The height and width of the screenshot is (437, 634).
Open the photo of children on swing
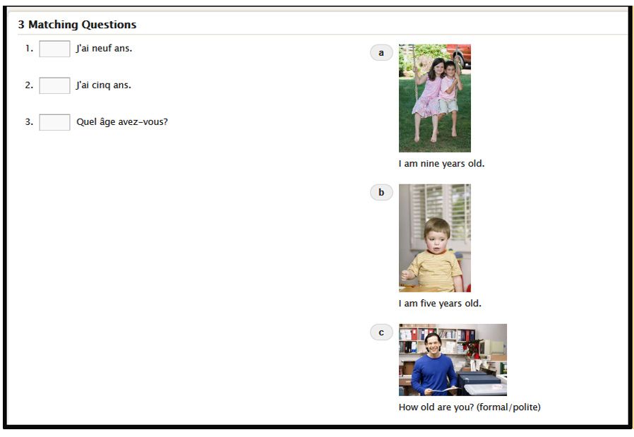click(x=435, y=98)
